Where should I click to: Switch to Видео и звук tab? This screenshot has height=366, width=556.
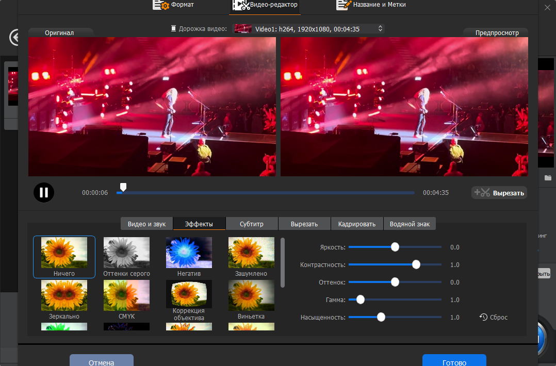point(146,224)
